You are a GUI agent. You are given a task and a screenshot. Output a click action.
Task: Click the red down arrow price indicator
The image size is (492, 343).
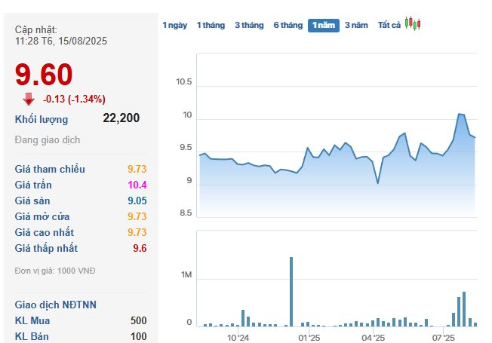click(x=29, y=99)
